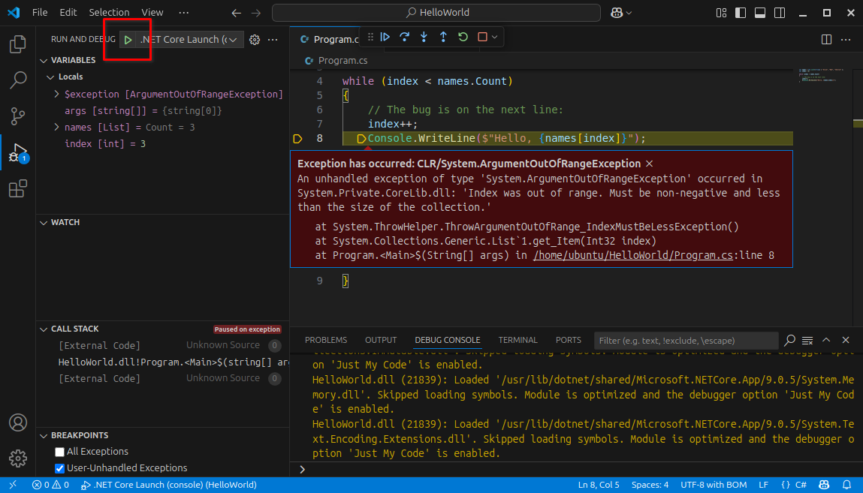The image size is (863, 493).
Task: Open the File menu
Action: [40, 12]
